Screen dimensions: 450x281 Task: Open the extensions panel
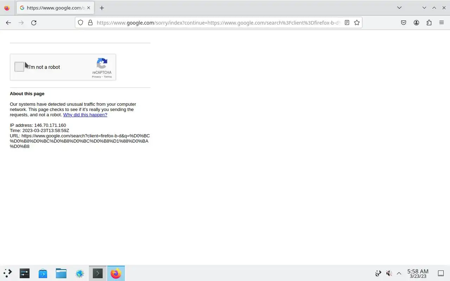(429, 22)
